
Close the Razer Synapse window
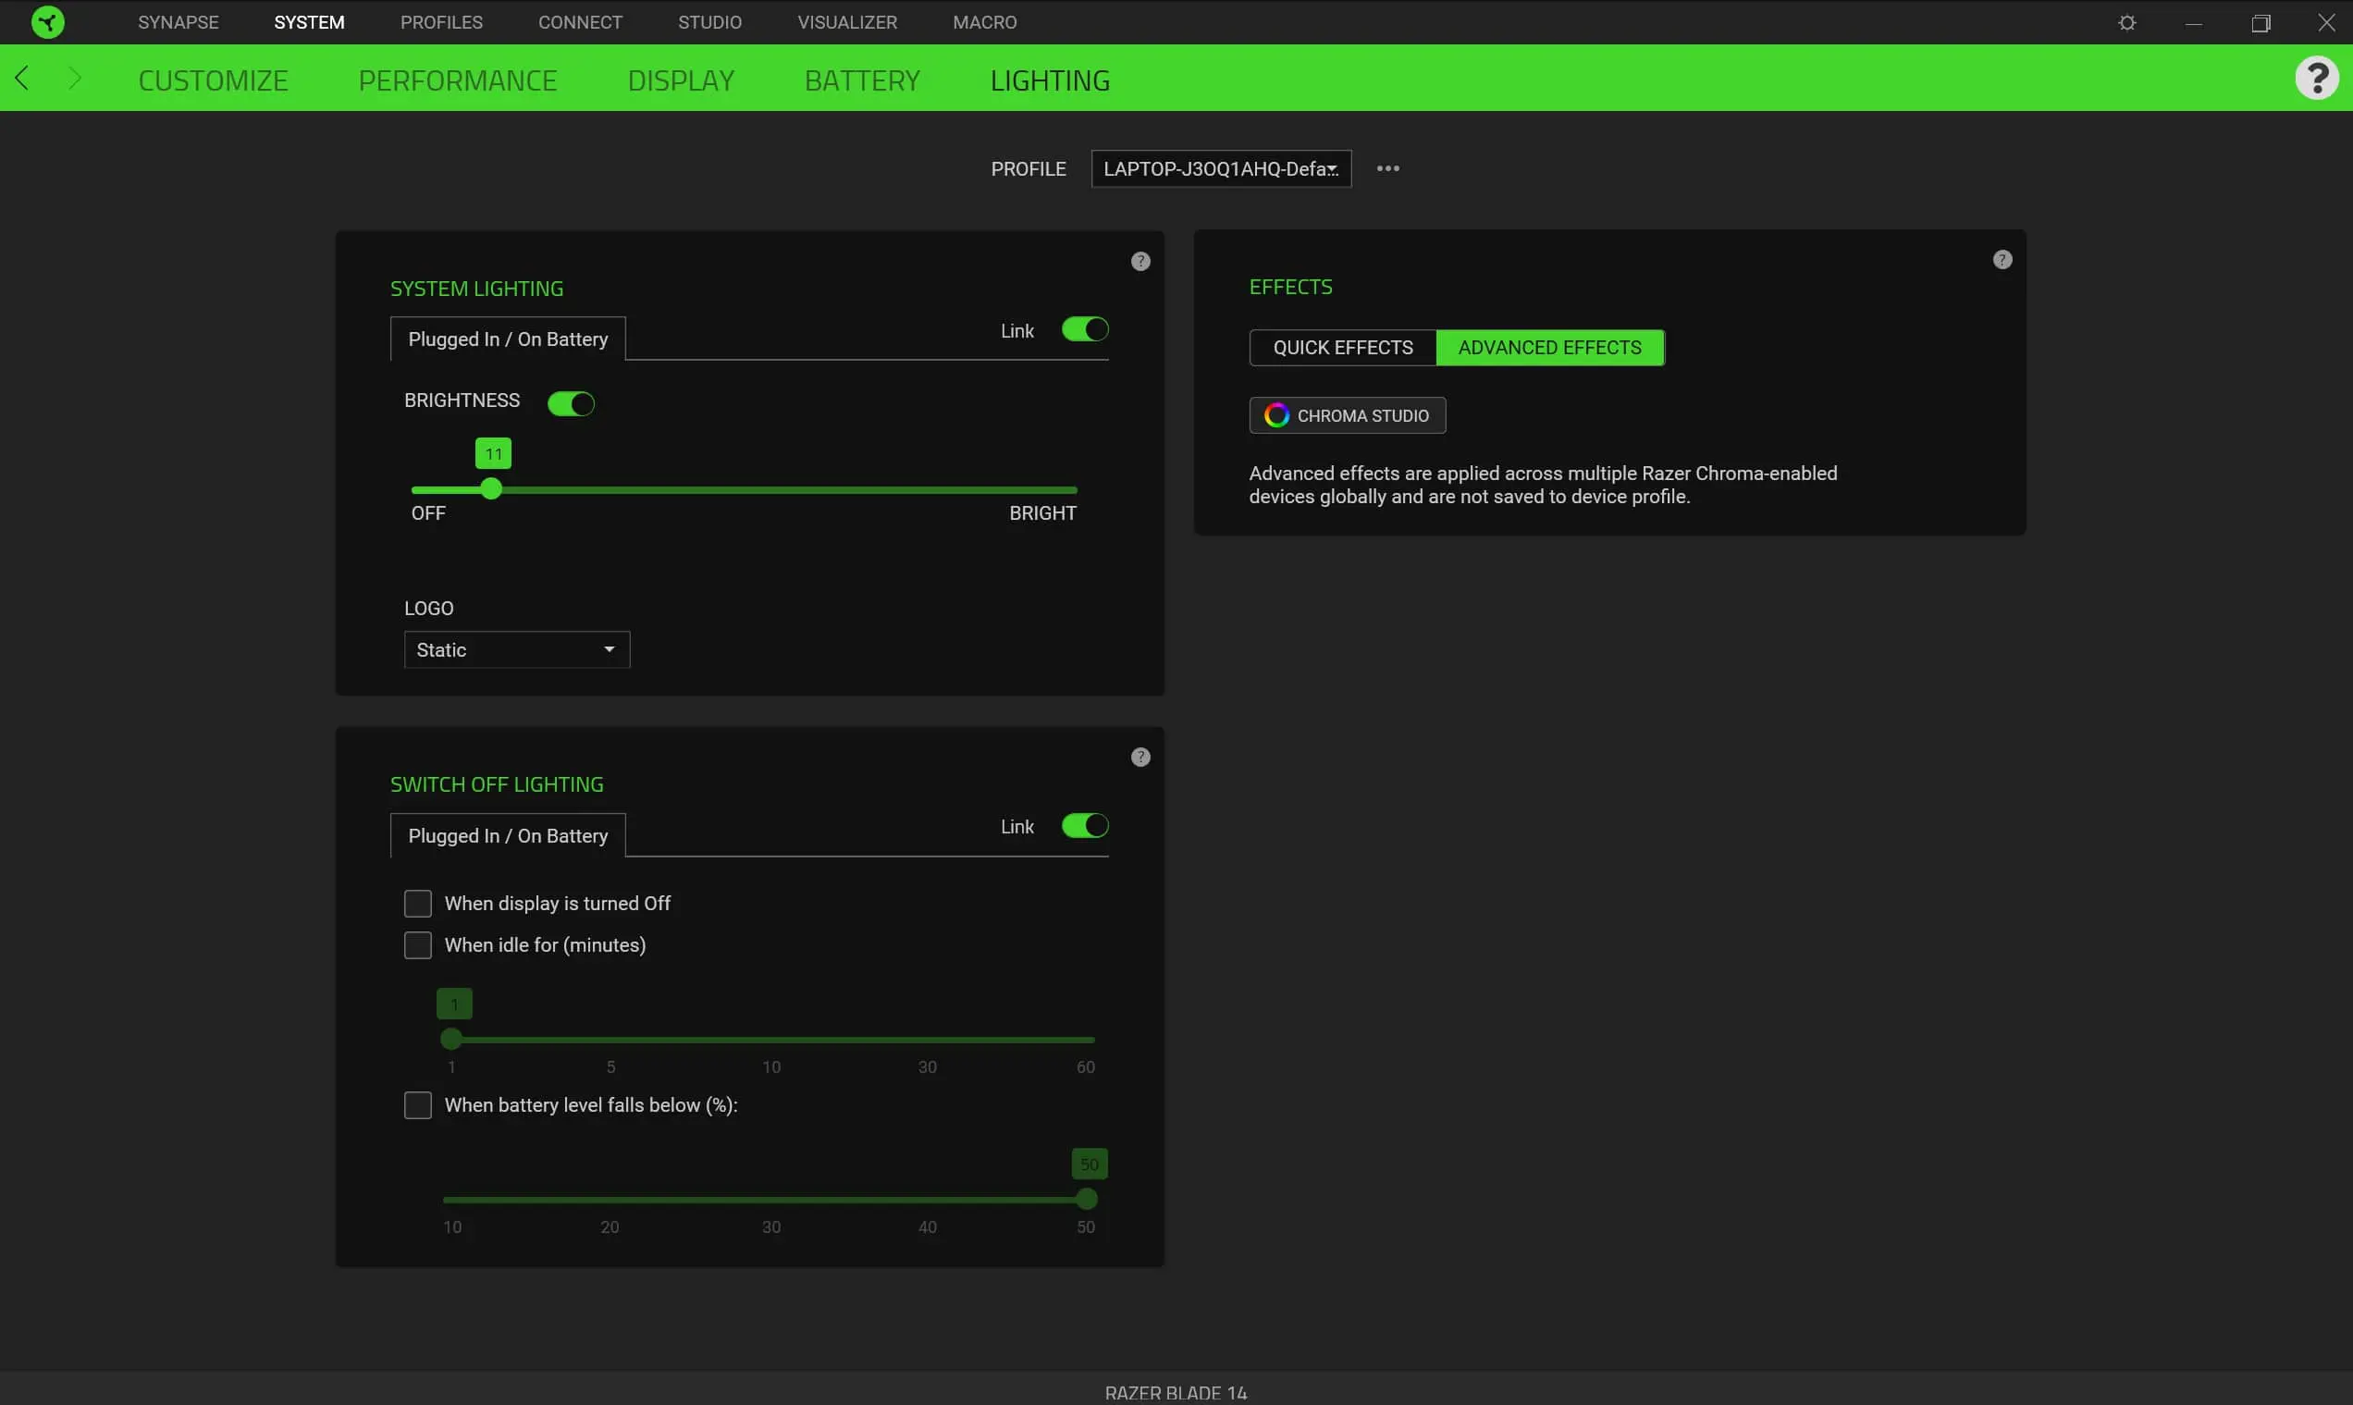(x=2325, y=22)
